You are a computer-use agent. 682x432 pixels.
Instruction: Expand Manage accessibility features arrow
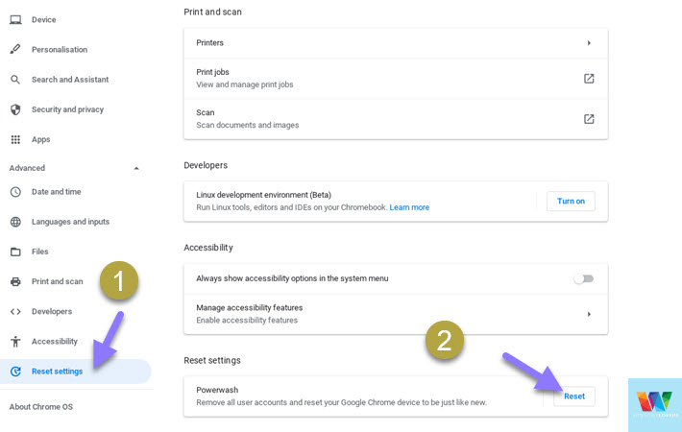pos(589,314)
